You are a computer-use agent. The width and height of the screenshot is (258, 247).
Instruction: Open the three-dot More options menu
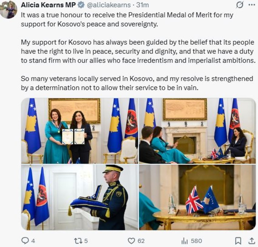(252, 5)
